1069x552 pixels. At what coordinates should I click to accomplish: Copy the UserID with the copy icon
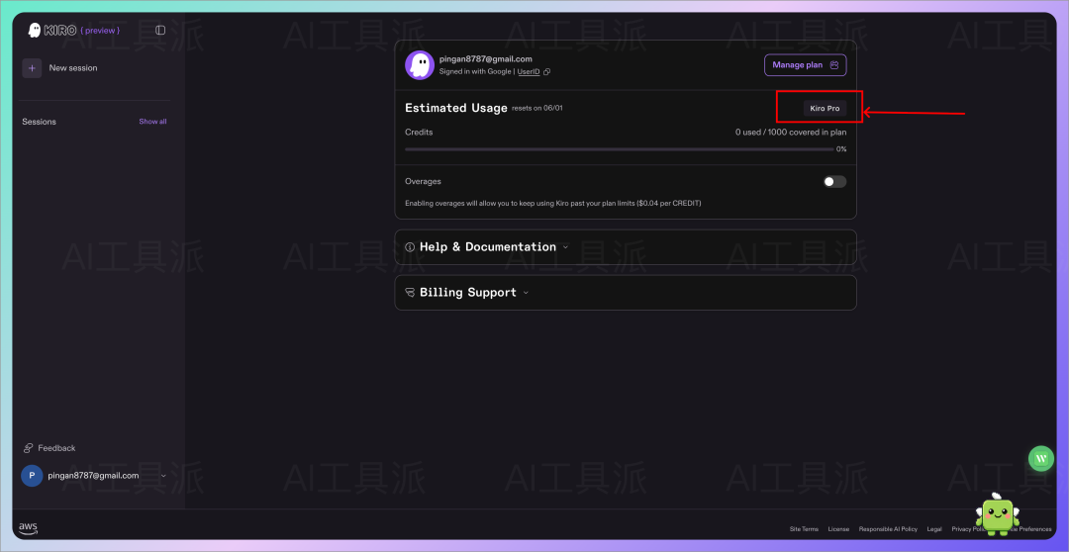(x=546, y=71)
